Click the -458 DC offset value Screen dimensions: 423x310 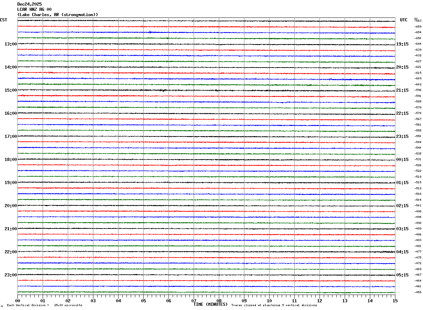(x=418, y=292)
